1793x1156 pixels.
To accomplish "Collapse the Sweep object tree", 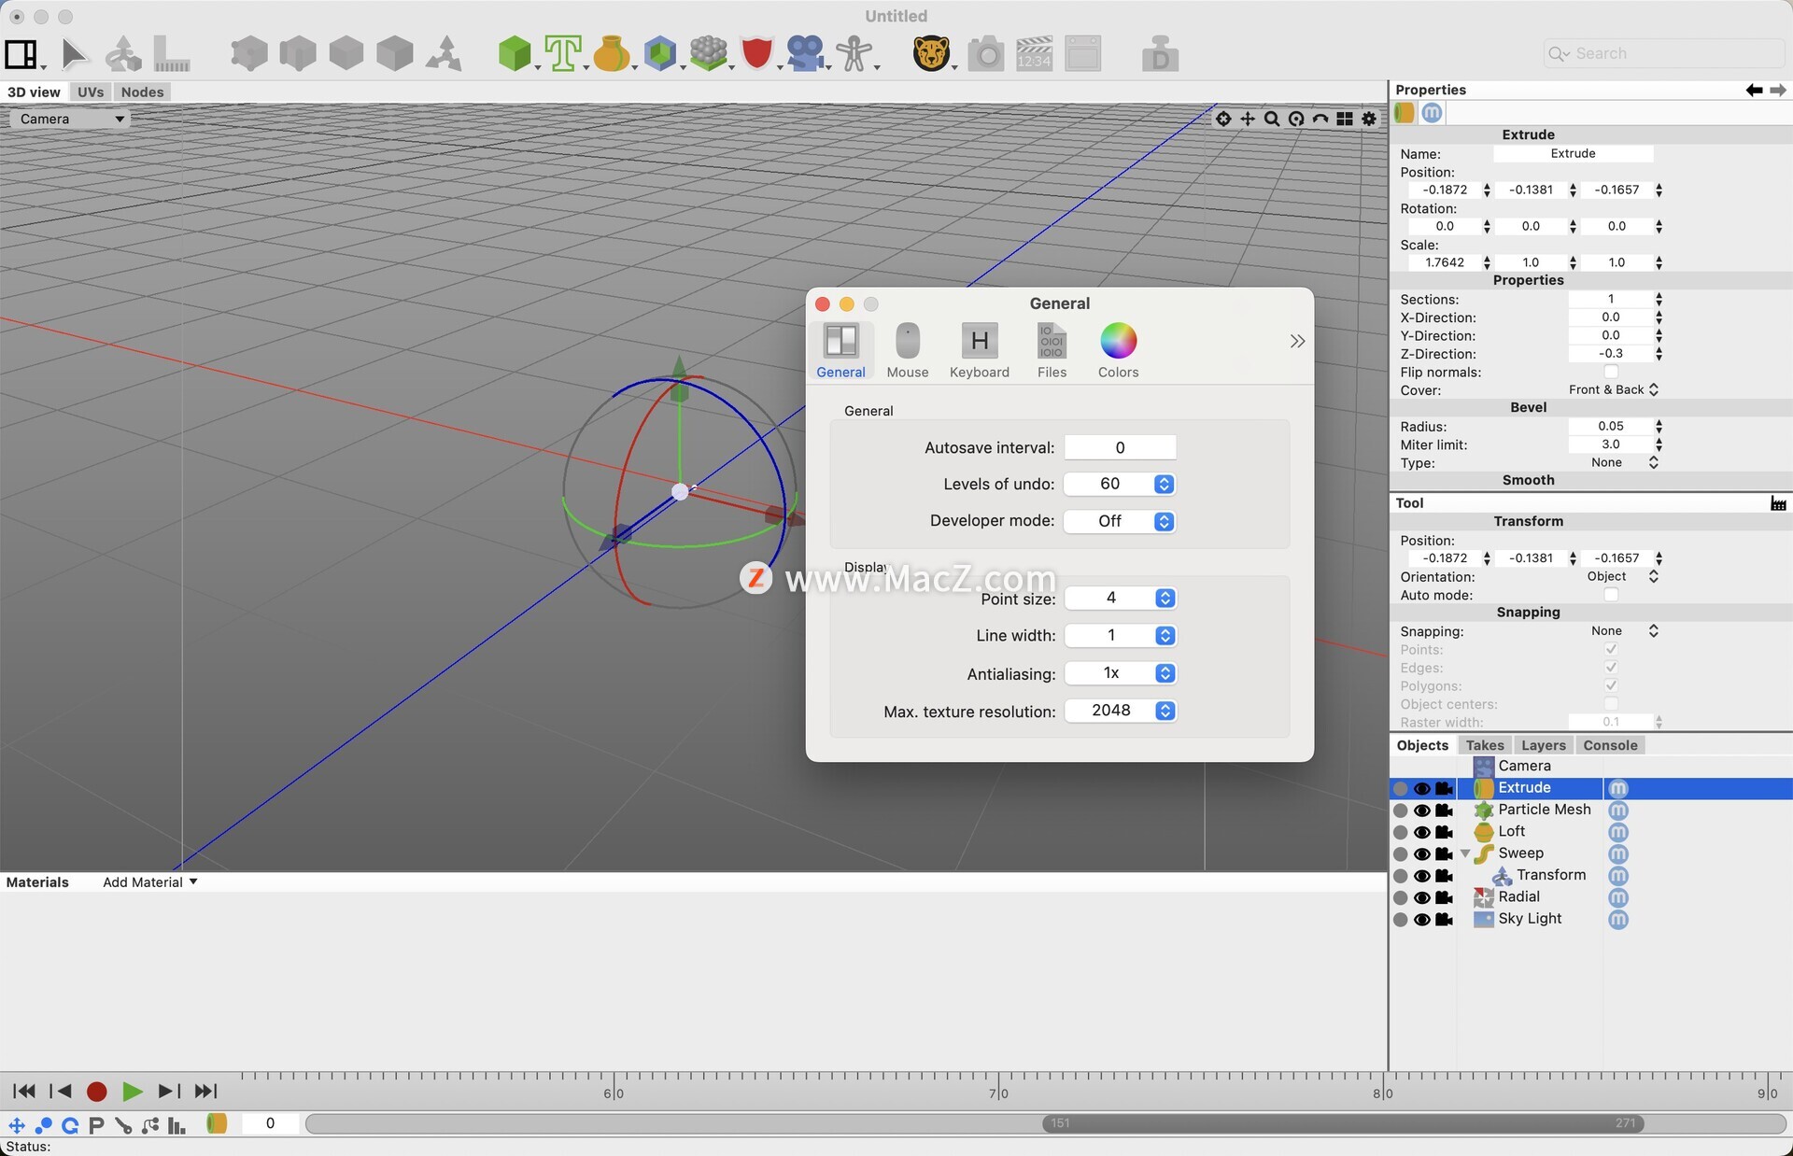I will click(1465, 853).
